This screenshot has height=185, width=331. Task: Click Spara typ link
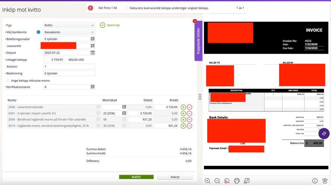(110, 25)
